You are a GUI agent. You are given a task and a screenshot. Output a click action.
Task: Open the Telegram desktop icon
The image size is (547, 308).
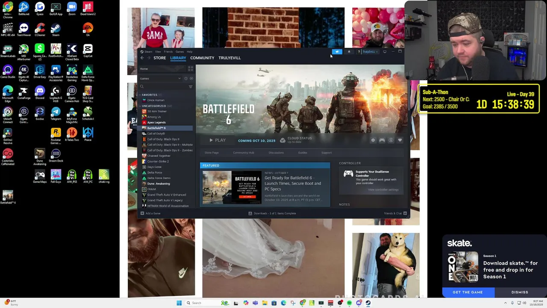pos(56,113)
